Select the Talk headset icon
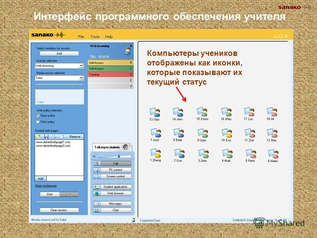Image resolution: width=317 pixels, height=238 pixels. pyautogui.click(x=97, y=163)
